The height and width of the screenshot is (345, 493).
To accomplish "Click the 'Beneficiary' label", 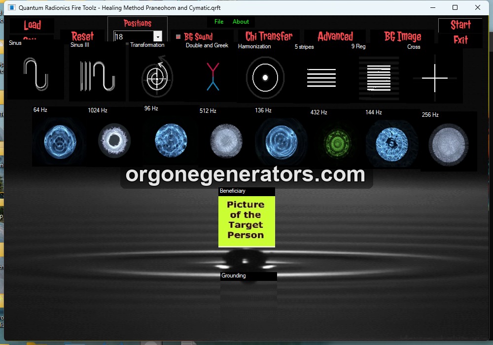I will coord(232,191).
